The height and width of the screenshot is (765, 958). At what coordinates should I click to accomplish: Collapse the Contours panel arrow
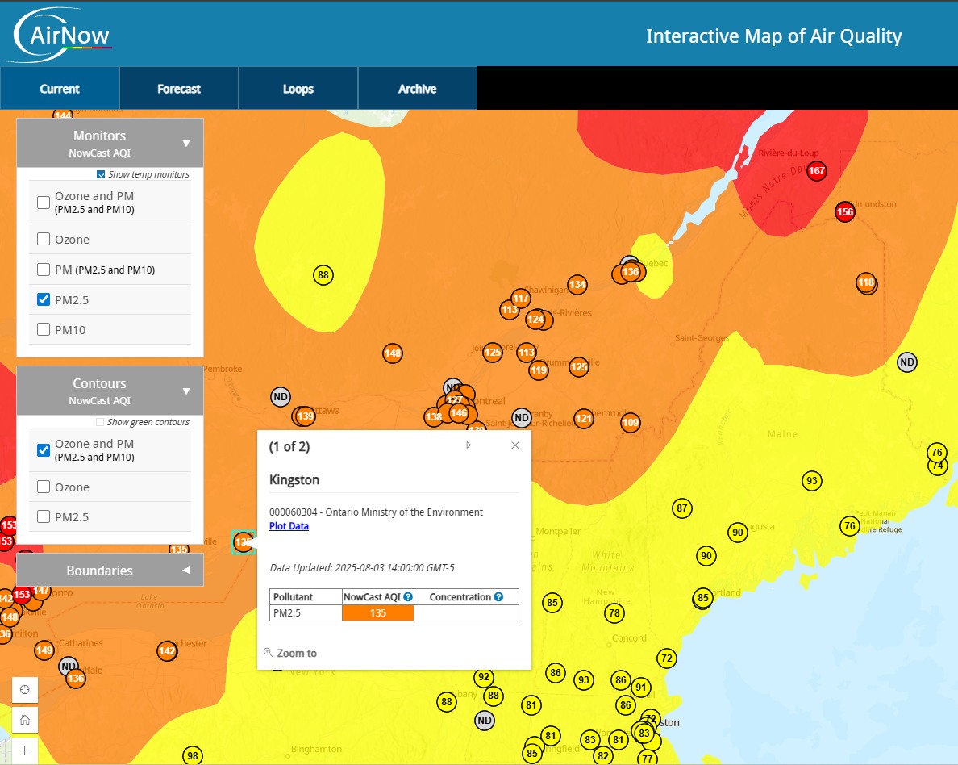[186, 391]
